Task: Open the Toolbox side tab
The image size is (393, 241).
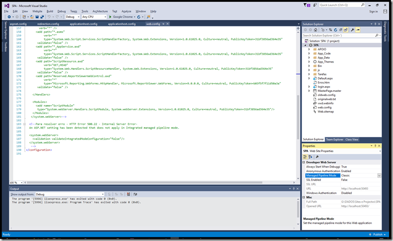Action: (6, 47)
